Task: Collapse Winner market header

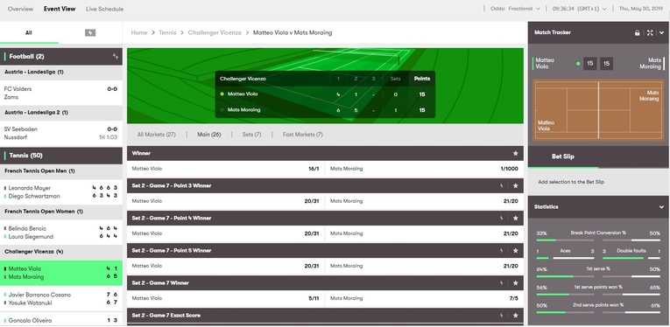Action: coord(325,154)
